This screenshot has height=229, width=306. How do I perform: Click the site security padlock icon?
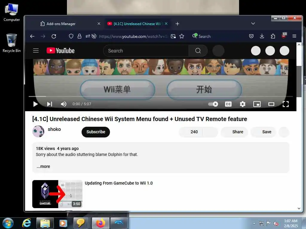tap(79, 36)
